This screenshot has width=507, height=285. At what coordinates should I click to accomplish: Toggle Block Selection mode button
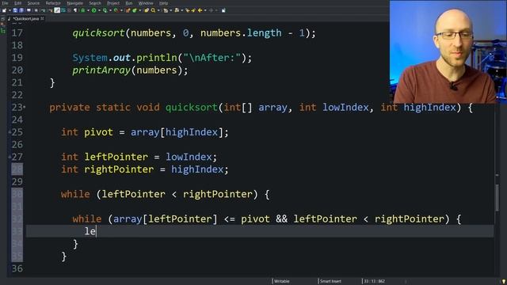pos(69,10)
